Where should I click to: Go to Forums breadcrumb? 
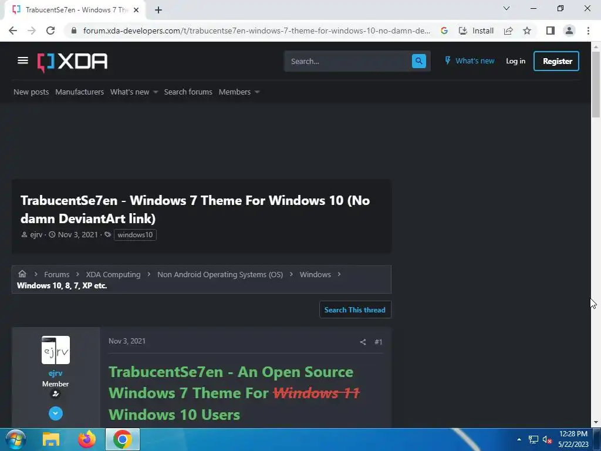click(57, 274)
